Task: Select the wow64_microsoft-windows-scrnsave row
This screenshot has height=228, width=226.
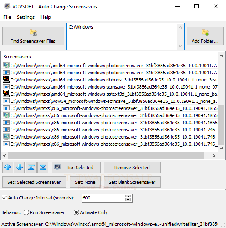Action: click(x=110, y=101)
